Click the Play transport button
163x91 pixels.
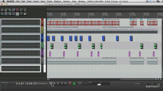click(x=58, y=84)
